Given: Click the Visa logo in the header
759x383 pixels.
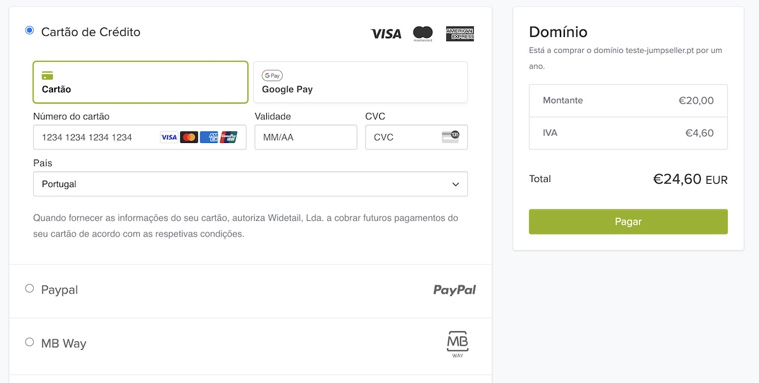Looking at the screenshot, I should 386,34.
